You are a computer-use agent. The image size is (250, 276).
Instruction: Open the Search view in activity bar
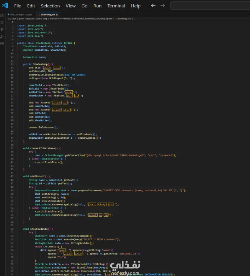tap(2, 23)
